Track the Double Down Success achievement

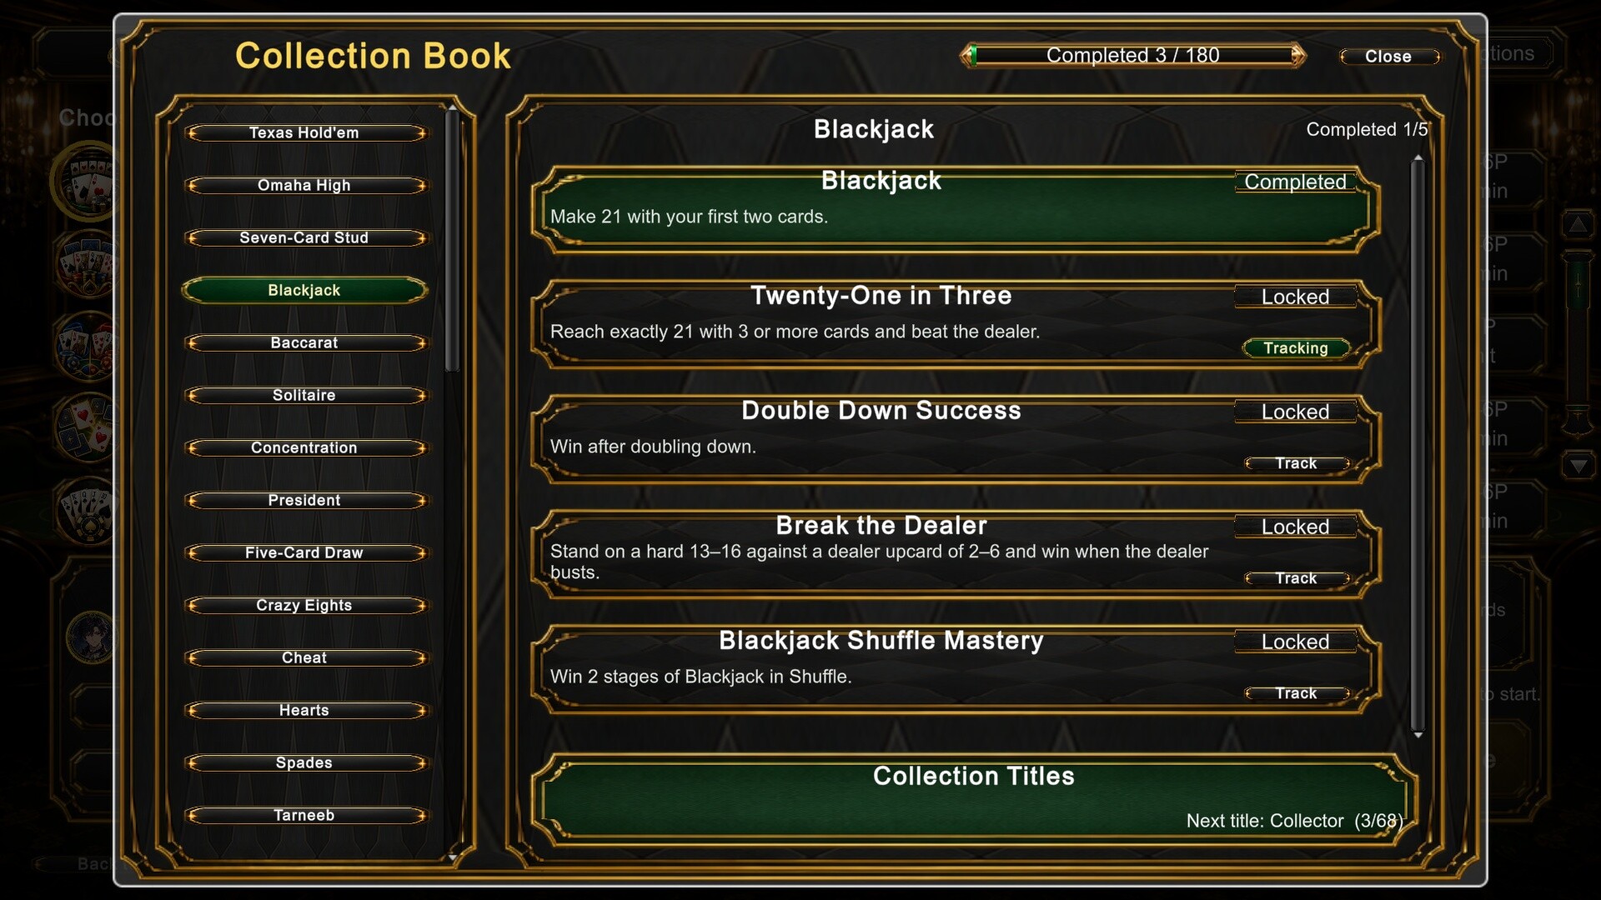1296,463
